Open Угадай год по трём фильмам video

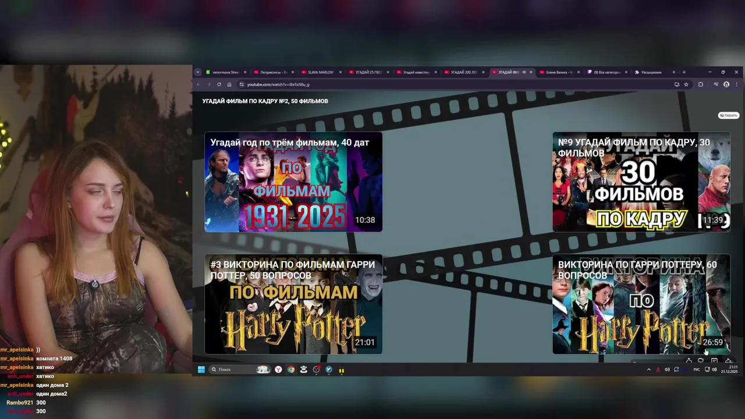click(x=293, y=182)
